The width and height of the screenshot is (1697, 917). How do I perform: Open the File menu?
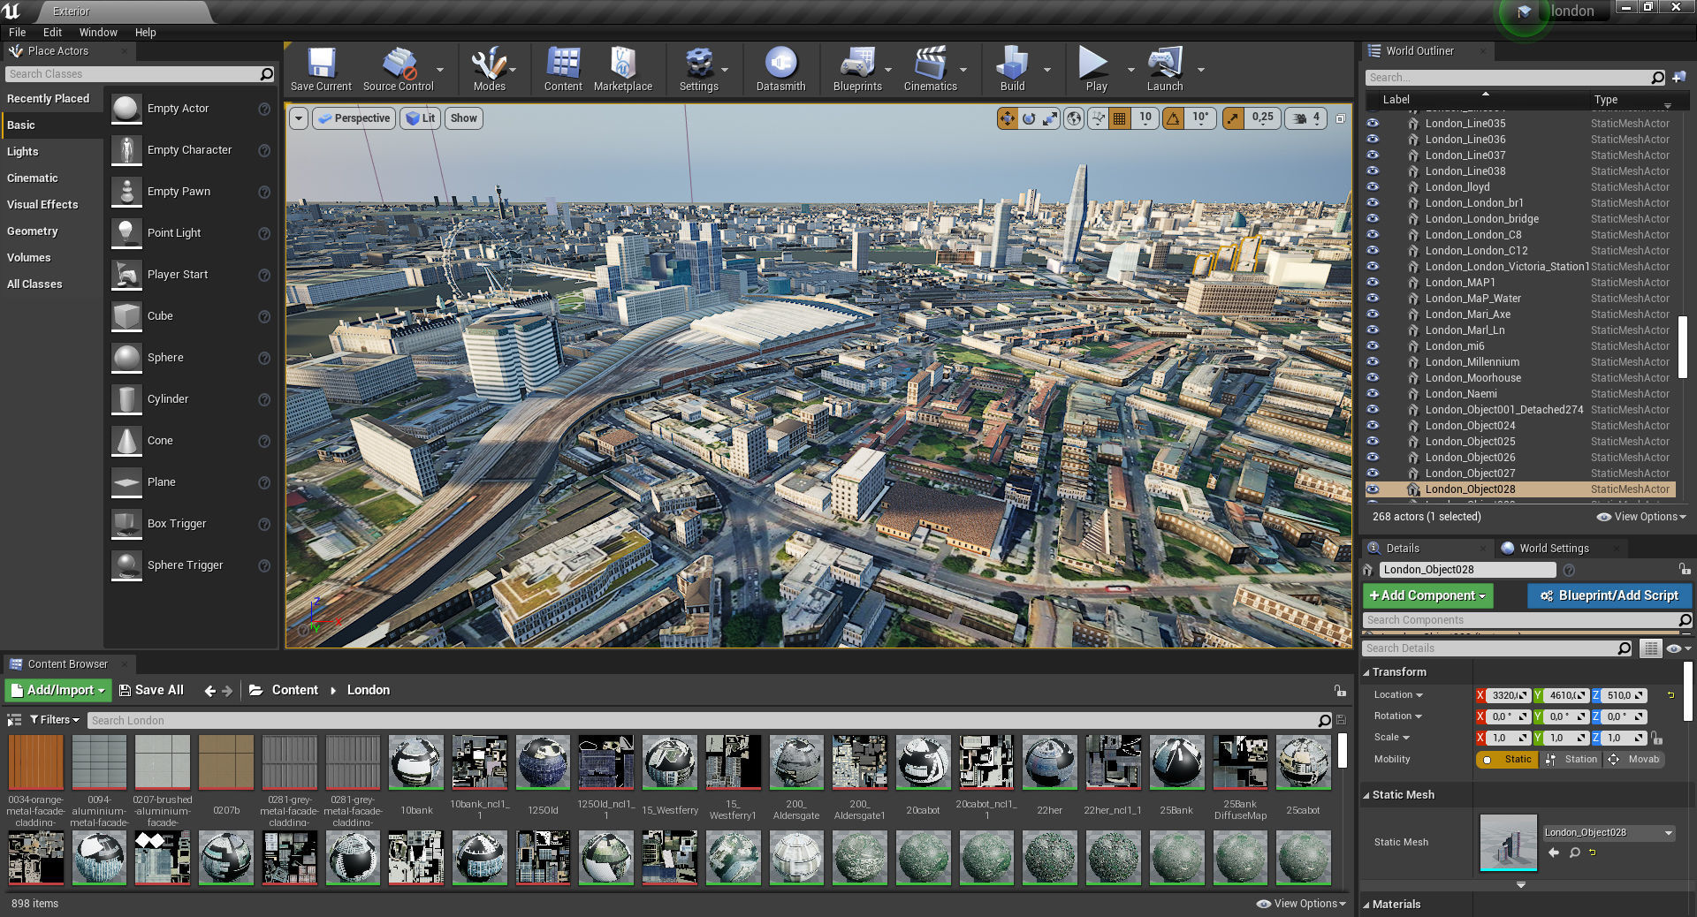click(x=18, y=33)
